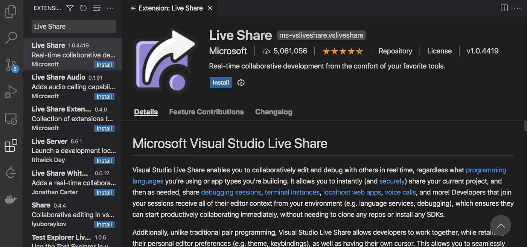This screenshot has width=527, height=247.
Task: Click the five-star rating for Live Share
Action: 343,51
